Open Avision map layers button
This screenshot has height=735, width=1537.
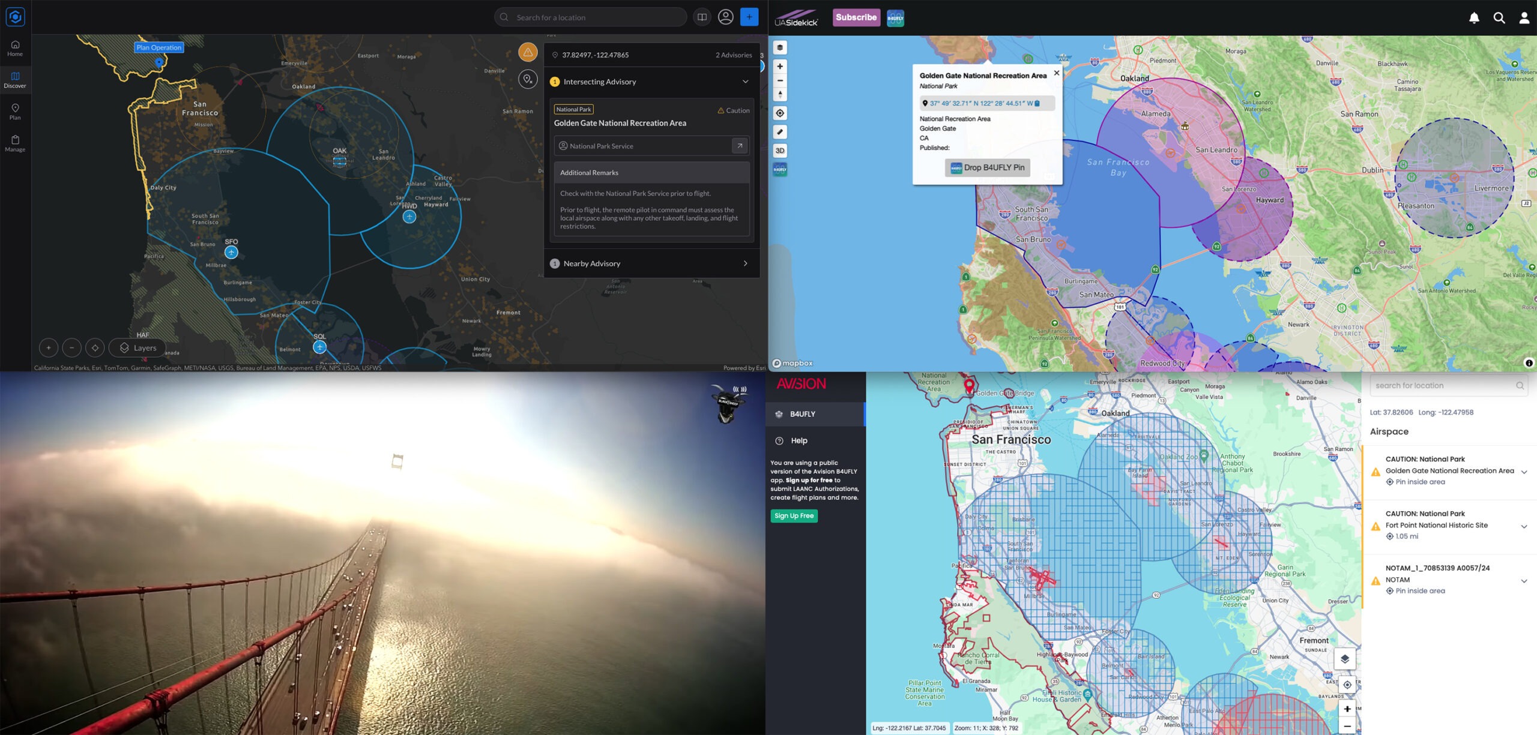pos(1345,659)
